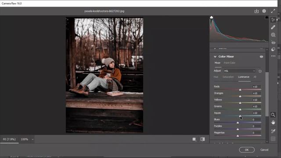Click the Yellows value input field
This screenshot has height=158, width=281.
click(256, 100)
